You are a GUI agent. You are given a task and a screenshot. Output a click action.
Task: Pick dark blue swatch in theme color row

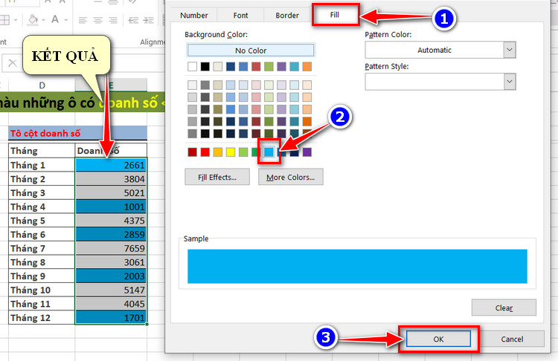pos(231,66)
